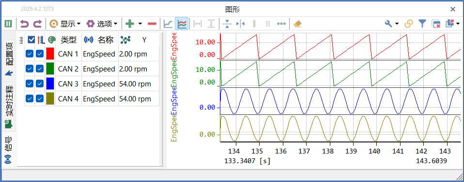Toggle the split multi-line chart view icon

click(182, 24)
